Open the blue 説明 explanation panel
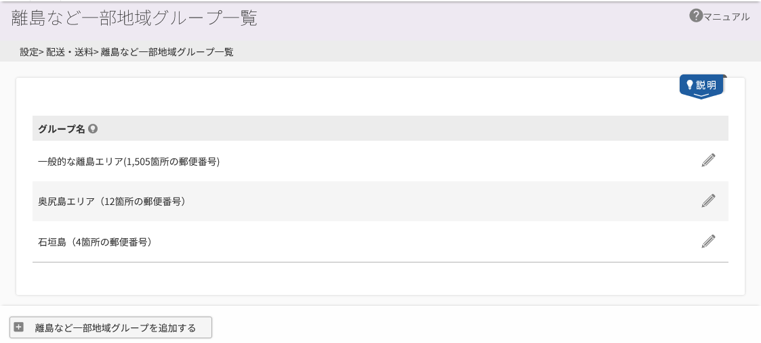 (x=702, y=87)
